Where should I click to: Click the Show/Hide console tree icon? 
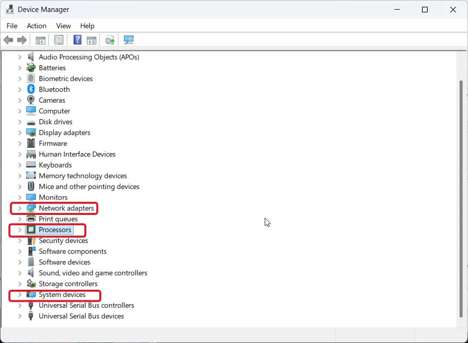41,40
